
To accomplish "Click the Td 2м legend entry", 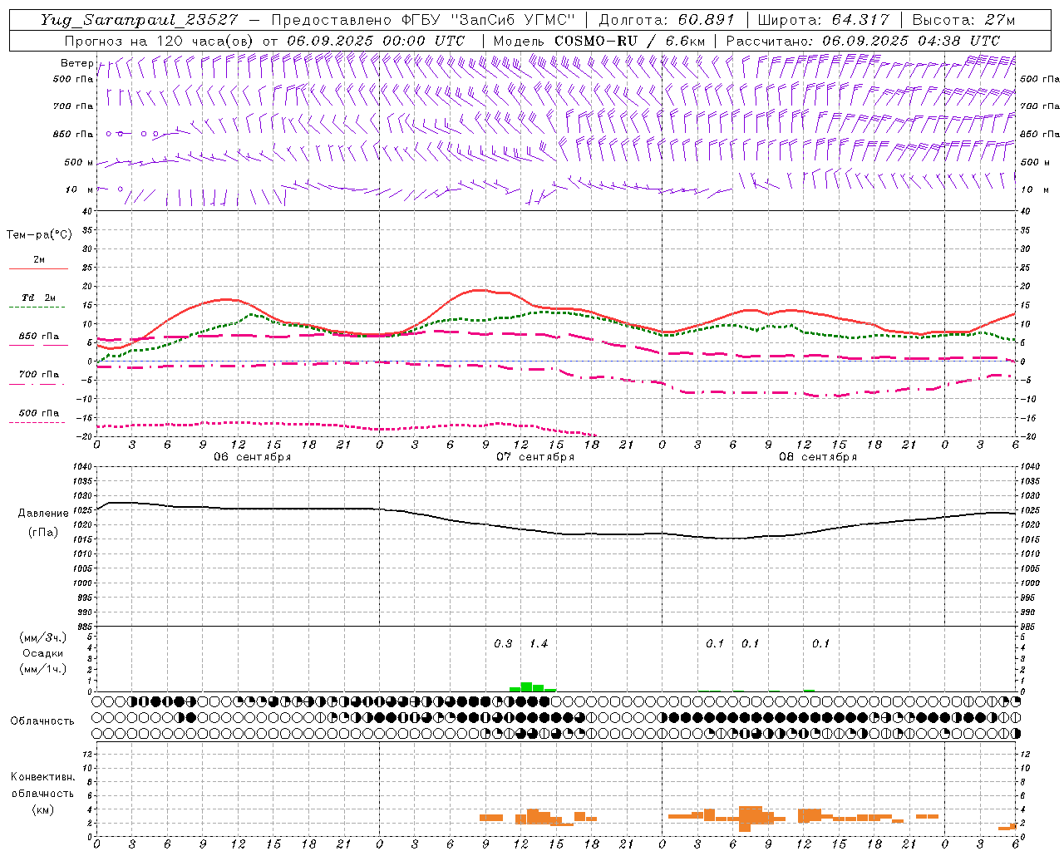I will pos(38,298).
